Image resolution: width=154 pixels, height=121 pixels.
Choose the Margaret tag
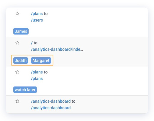point(41,60)
